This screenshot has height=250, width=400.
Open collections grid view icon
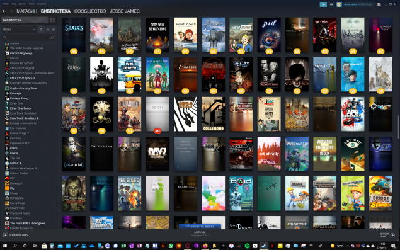52,20
